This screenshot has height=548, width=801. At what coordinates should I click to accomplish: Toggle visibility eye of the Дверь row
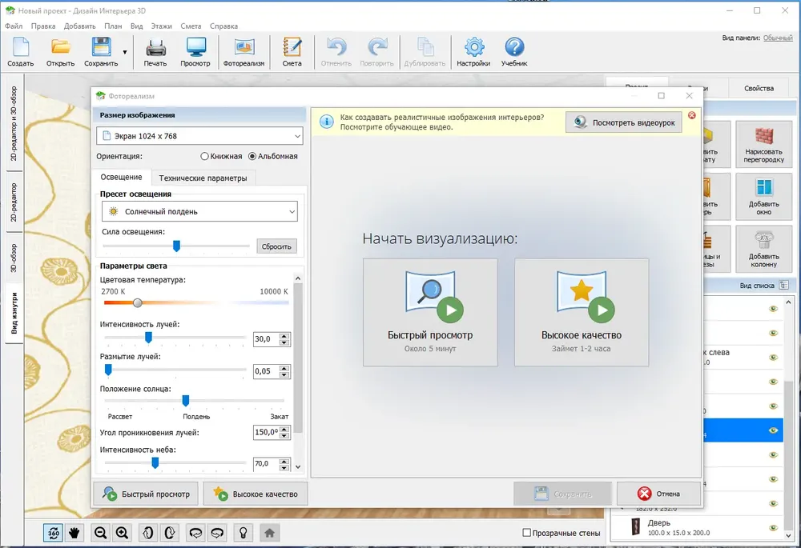coord(774,527)
